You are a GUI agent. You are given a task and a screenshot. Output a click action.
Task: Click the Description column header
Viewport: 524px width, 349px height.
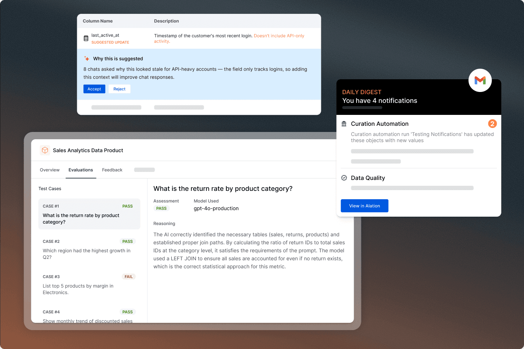[166, 21]
